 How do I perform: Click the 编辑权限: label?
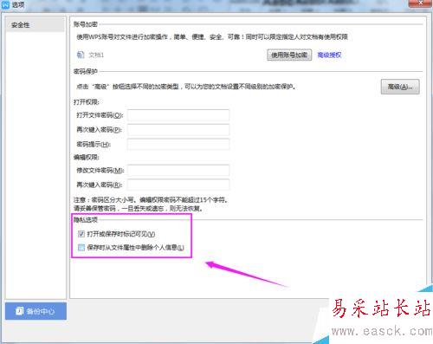(87, 157)
